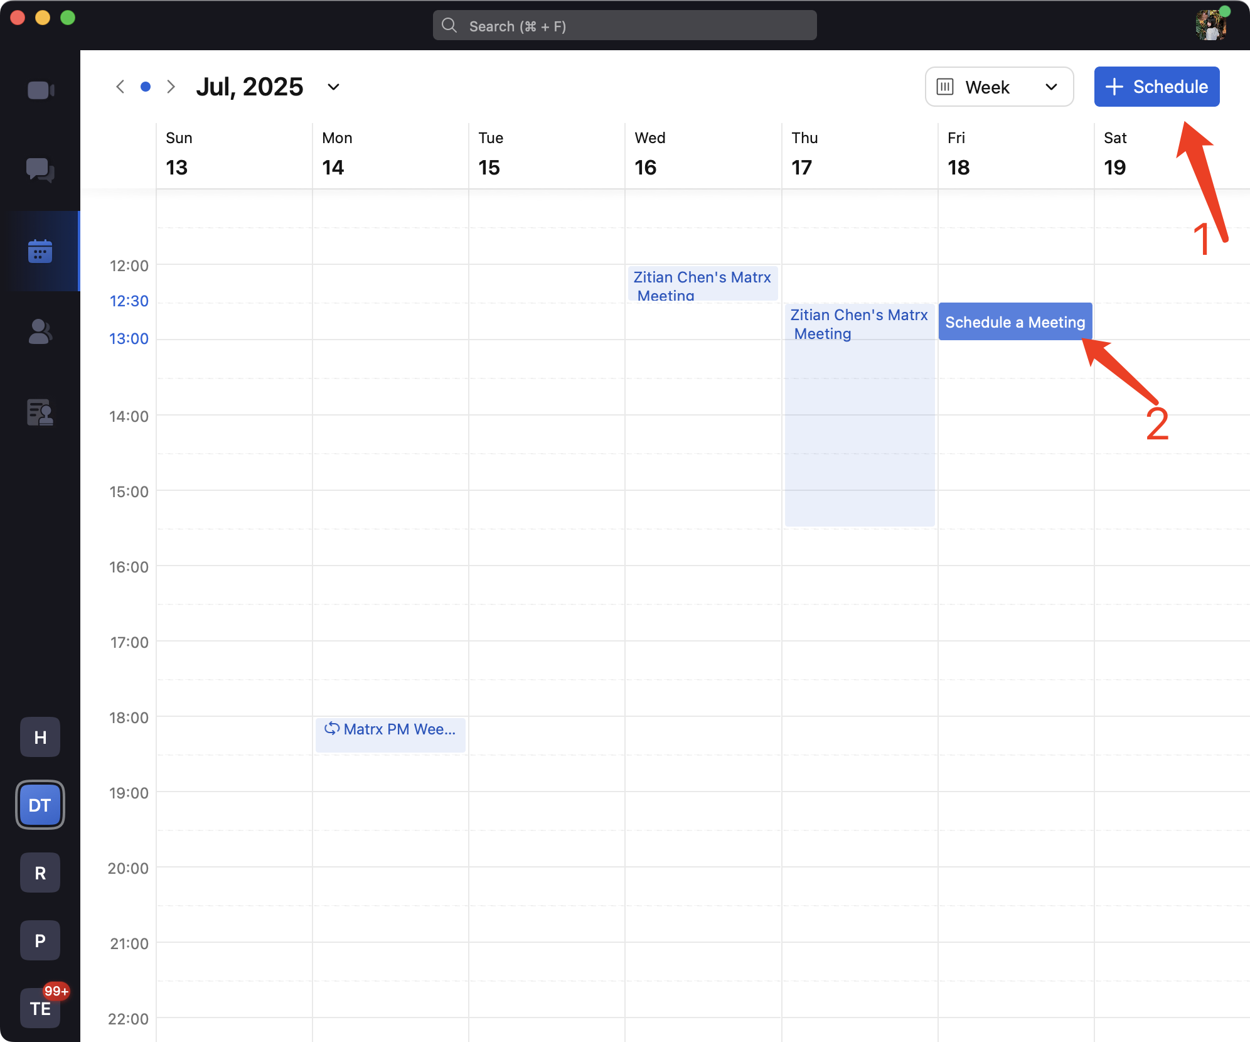Switch to the H account badge
The width and height of the screenshot is (1250, 1042).
40,737
